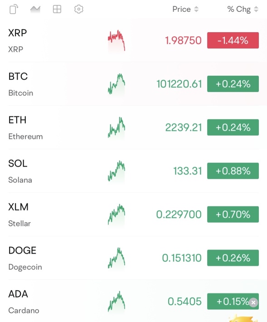Open Dogecoin DOGE listing

(133, 258)
